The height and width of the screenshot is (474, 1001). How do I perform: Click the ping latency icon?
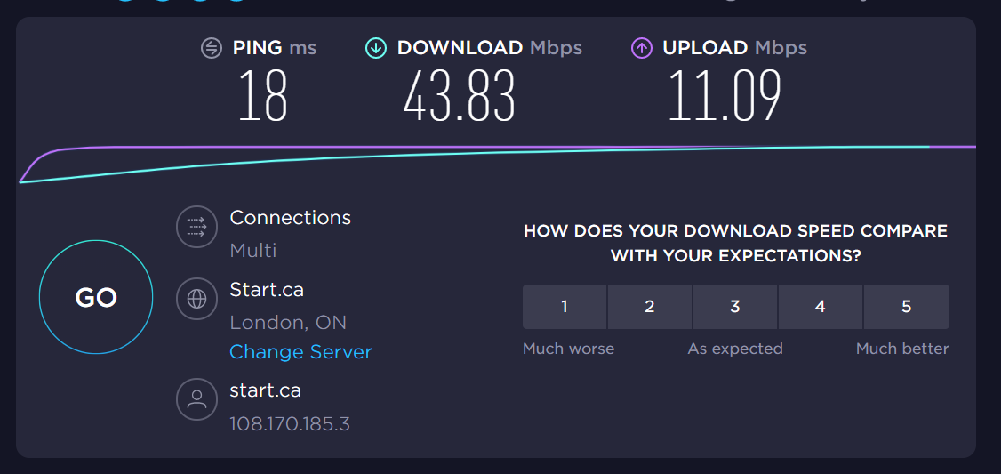click(x=212, y=48)
